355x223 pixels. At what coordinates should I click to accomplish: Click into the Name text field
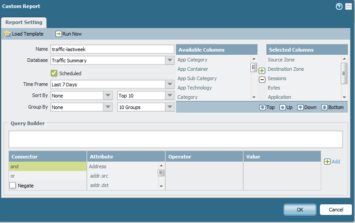tap(112, 49)
